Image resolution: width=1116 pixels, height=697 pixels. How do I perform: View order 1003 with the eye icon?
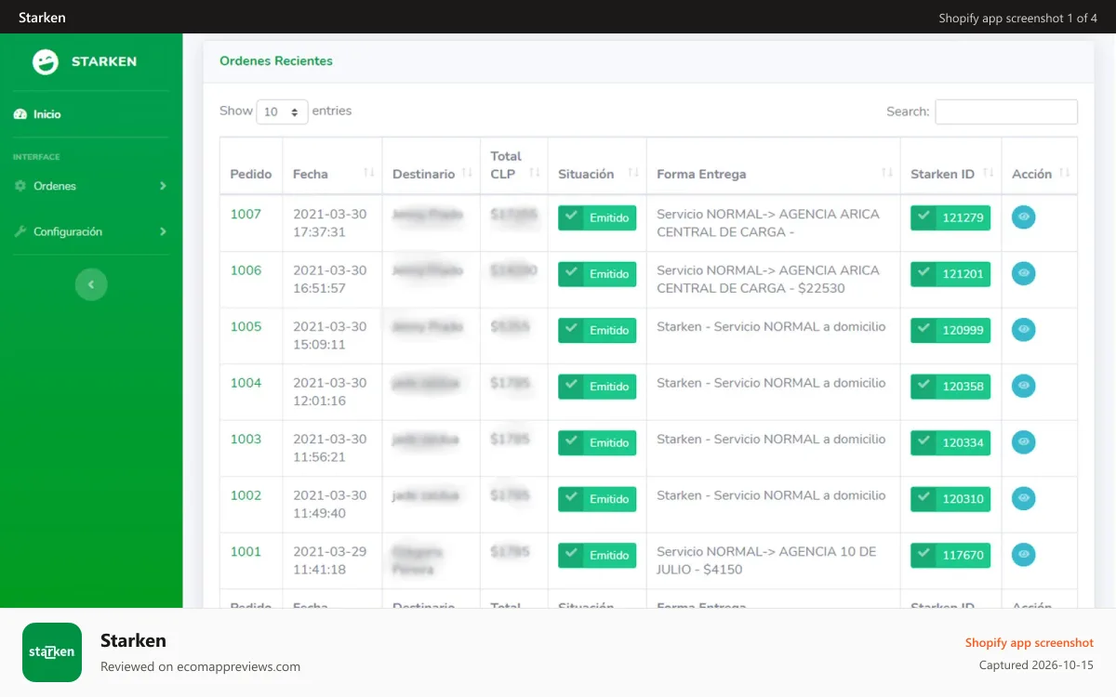[1023, 441]
